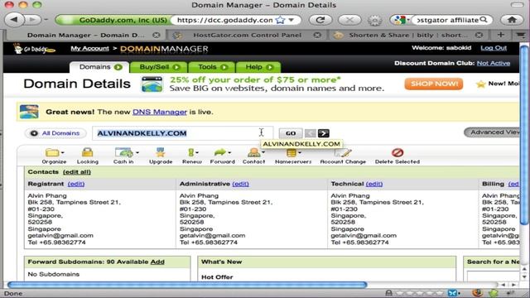Open the DNS Manager link
This screenshot has height=298, width=530.
coord(160,112)
